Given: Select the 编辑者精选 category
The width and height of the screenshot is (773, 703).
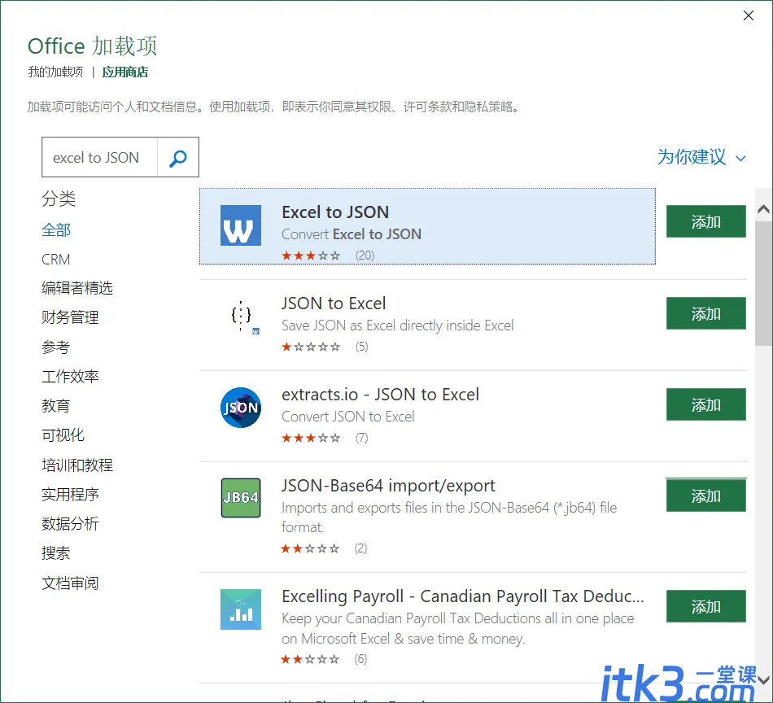Looking at the screenshot, I should 77,288.
